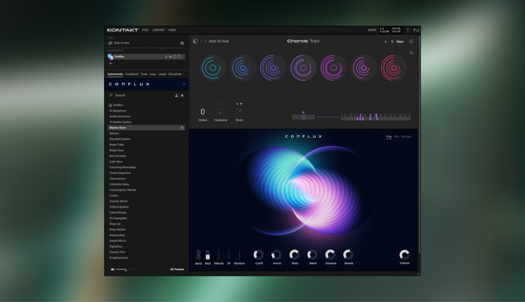Filter presets by favorites star
This screenshot has height=302, width=525.
[x=182, y=96]
